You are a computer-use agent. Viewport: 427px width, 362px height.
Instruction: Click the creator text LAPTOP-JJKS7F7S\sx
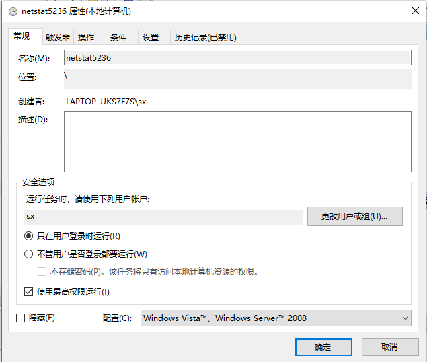click(106, 102)
